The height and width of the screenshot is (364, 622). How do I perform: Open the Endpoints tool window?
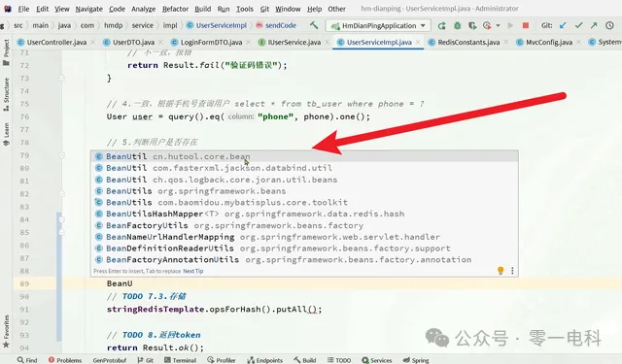pos(265,360)
